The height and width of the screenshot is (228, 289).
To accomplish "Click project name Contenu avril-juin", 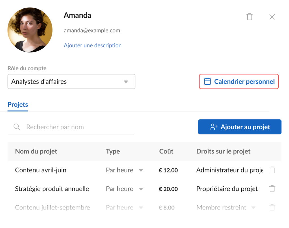I will [41, 170].
